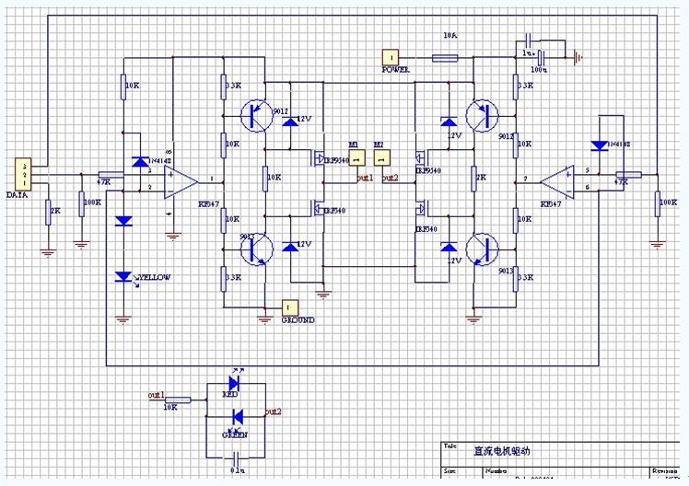Select the RED LED symbol
689x486 pixels.
coord(233,380)
